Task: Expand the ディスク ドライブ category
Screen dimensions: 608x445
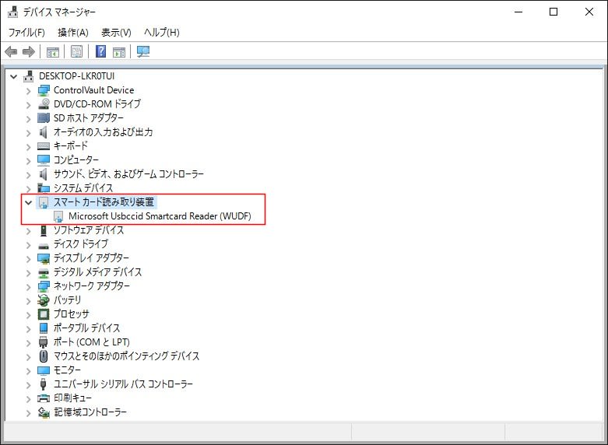Action: coord(28,244)
